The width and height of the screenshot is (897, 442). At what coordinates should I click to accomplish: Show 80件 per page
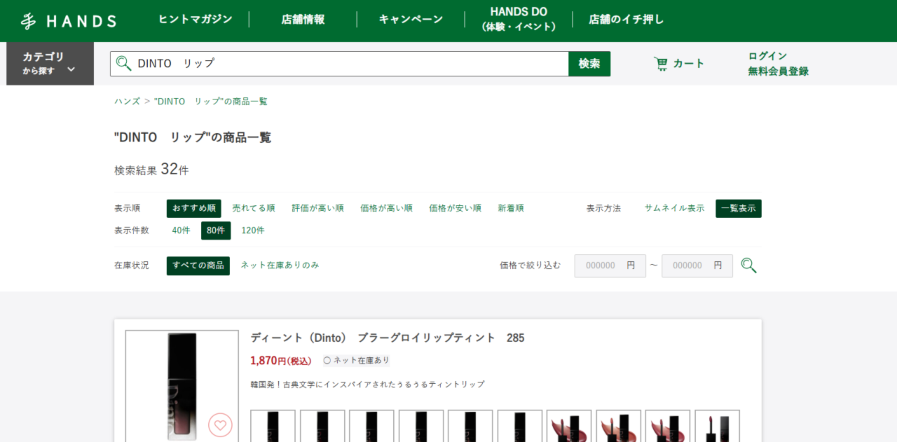[x=216, y=230]
